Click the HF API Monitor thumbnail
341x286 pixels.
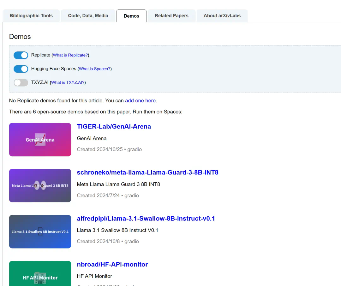(40, 273)
